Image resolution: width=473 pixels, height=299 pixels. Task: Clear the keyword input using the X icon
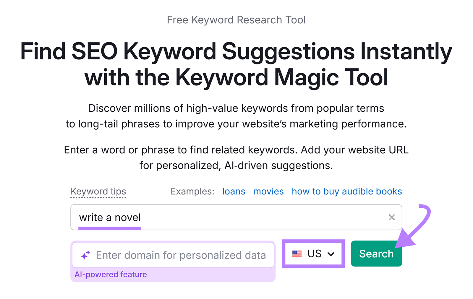[x=392, y=217]
